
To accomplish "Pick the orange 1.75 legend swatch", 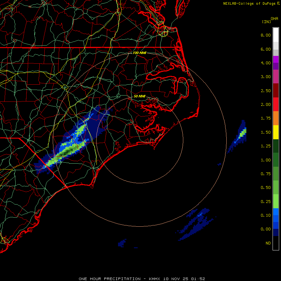I will pos(276,118).
